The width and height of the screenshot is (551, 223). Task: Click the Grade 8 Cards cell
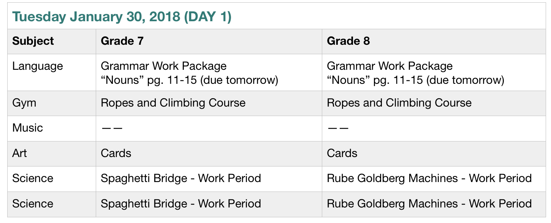click(x=342, y=153)
